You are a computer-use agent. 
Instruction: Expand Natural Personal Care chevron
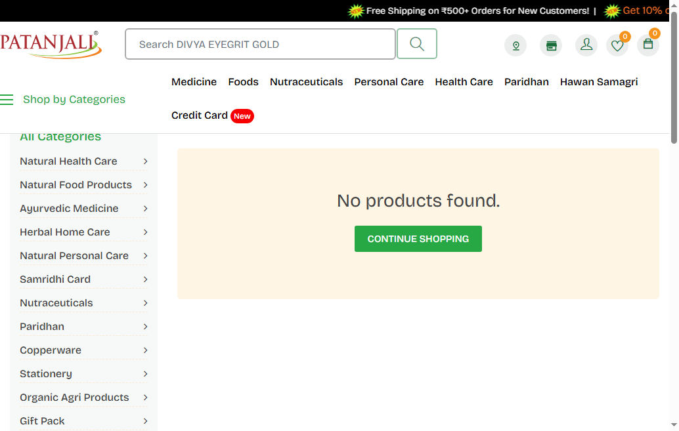(x=146, y=256)
